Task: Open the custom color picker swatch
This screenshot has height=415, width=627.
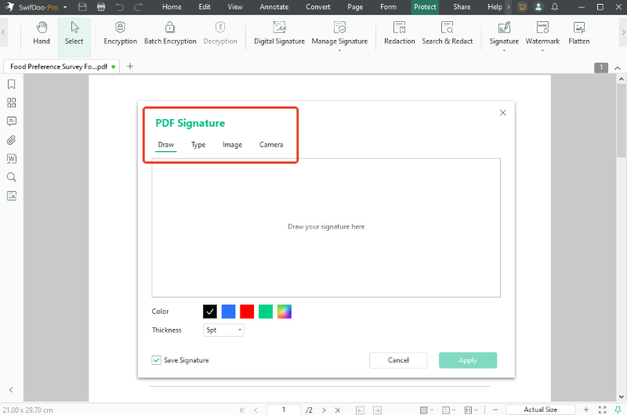Action: point(285,312)
